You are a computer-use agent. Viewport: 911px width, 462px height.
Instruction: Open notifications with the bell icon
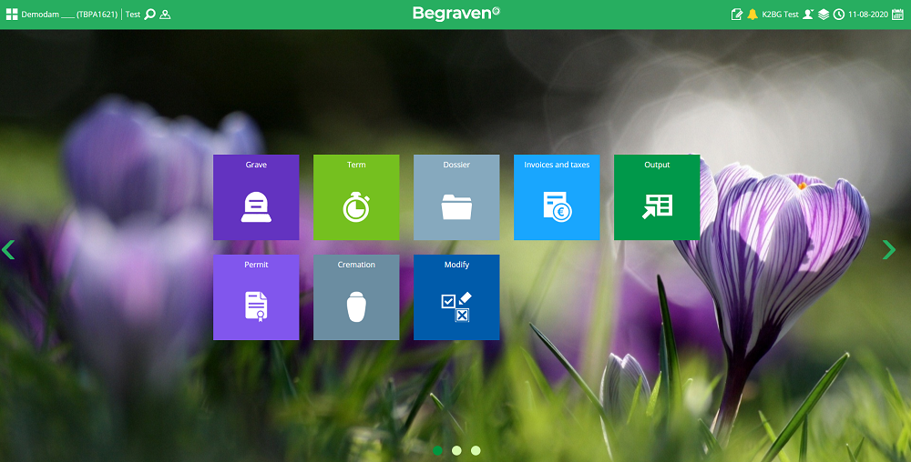pyautogui.click(x=752, y=15)
